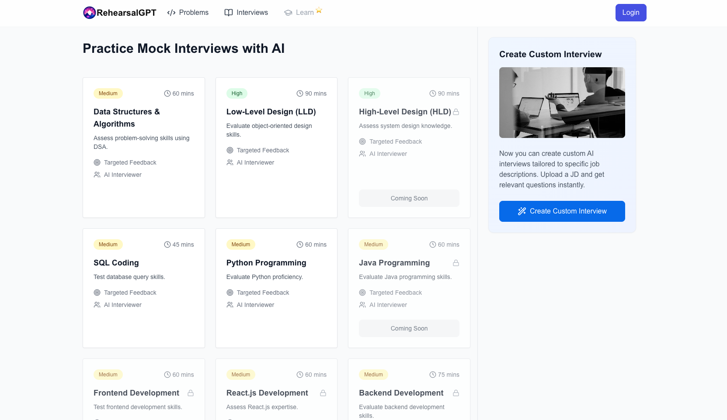
Task: Click target icon in Java Programming card
Action: click(362, 293)
